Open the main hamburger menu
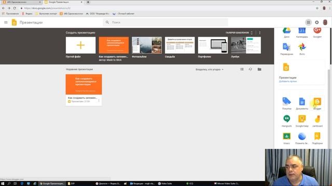332x186 pixels. [6, 22]
